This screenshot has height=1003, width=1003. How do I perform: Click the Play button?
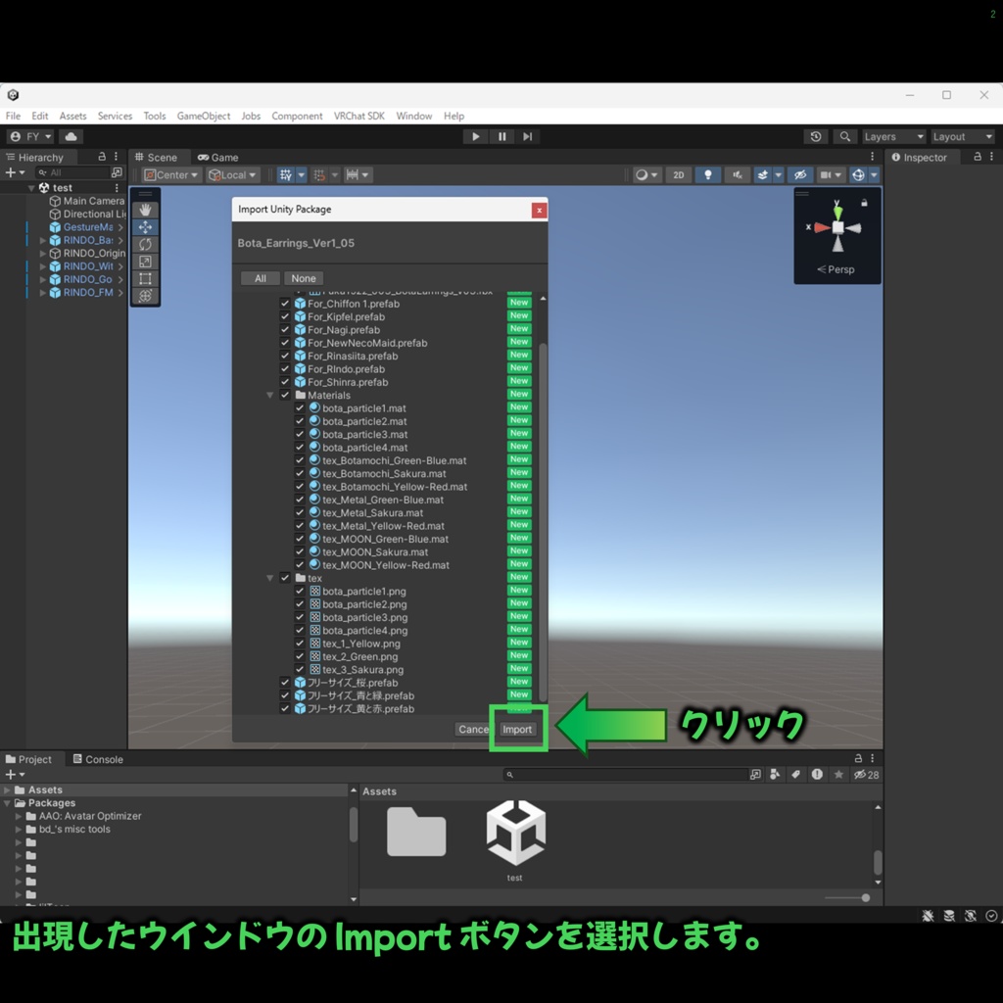coord(475,136)
